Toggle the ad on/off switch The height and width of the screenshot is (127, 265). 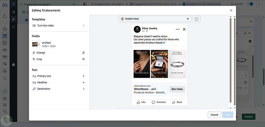(x=250, y=4)
